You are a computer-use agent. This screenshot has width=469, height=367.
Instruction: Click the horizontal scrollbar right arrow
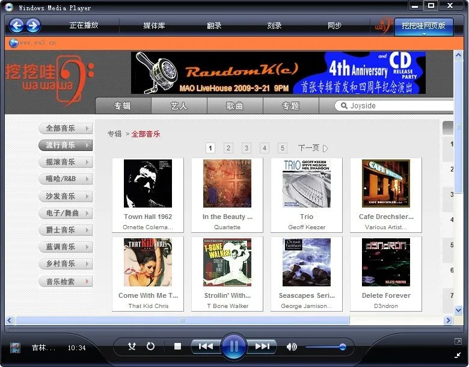coord(448,320)
